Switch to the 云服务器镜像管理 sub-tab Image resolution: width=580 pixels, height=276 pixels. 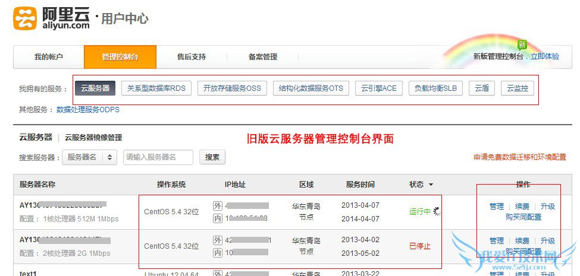93,138
